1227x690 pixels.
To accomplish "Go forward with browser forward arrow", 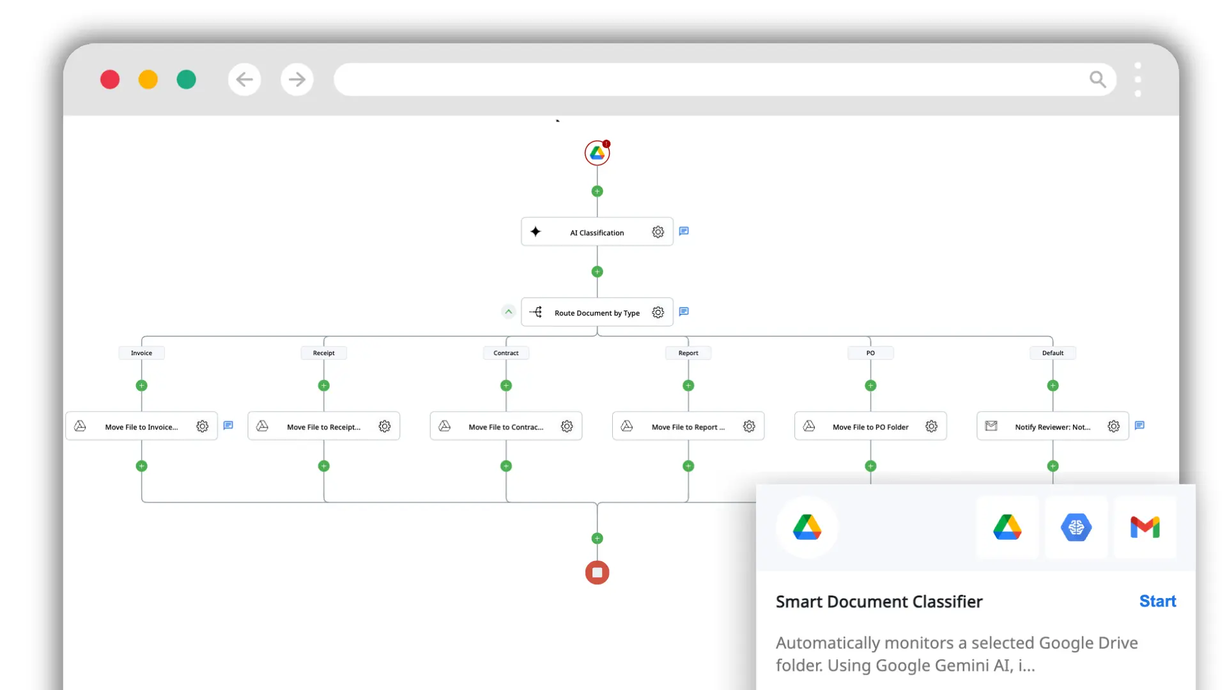I will click(297, 79).
